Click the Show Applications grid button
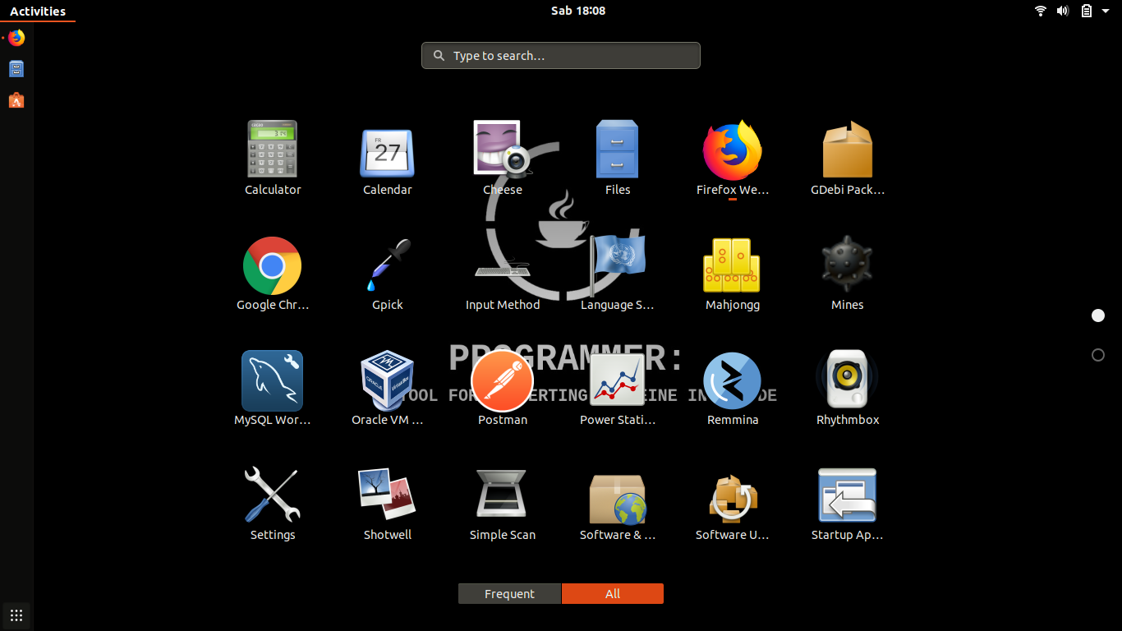 coord(16,615)
